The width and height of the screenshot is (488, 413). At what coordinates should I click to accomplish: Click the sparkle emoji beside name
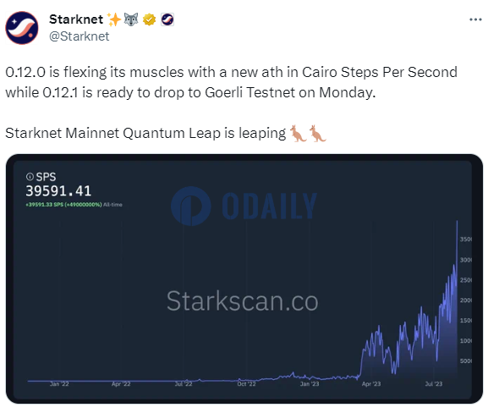tap(114, 19)
